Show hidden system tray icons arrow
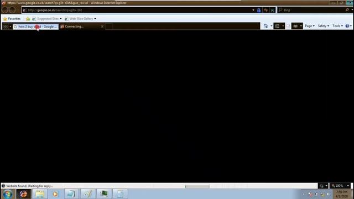 pos(304,194)
